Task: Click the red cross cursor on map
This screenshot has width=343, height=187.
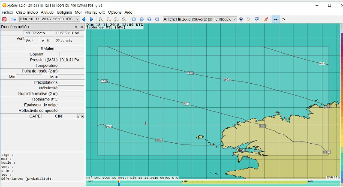Action: [x=145, y=123]
